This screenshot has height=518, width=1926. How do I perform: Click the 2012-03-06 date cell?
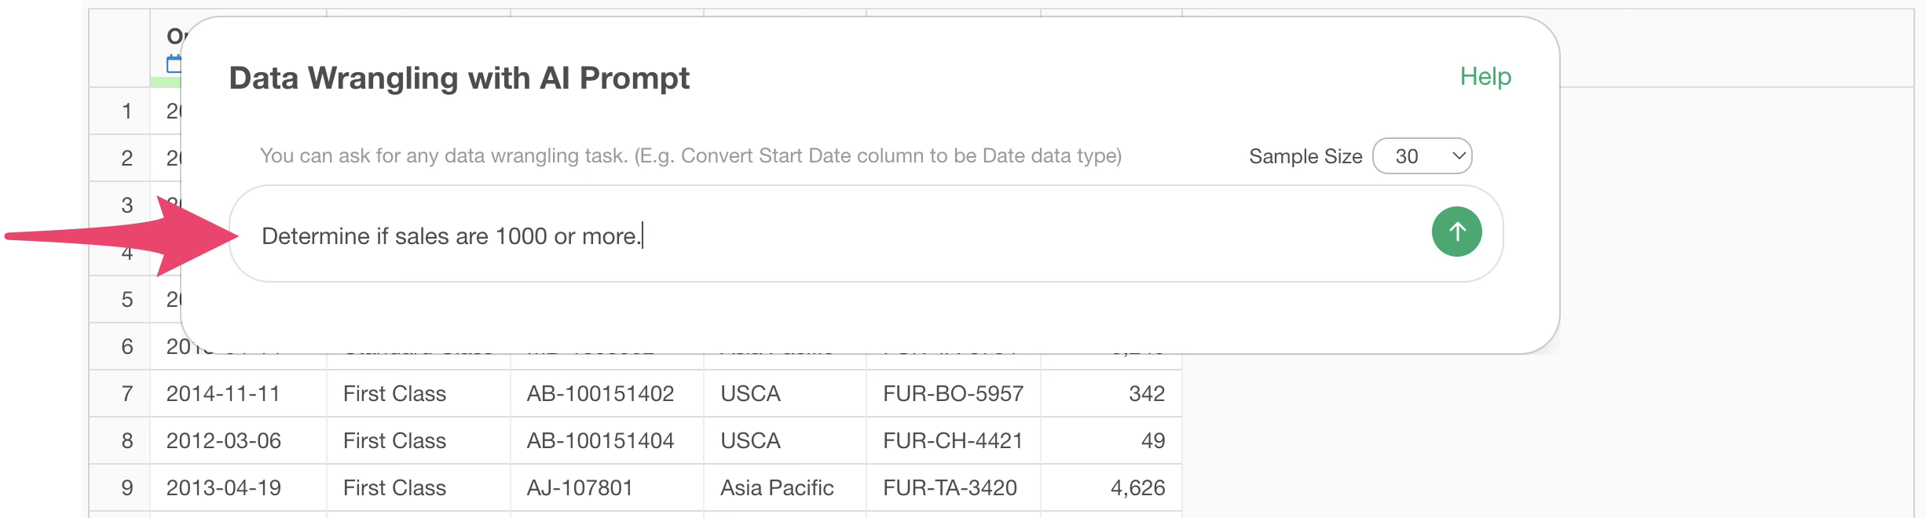(223, 441)
